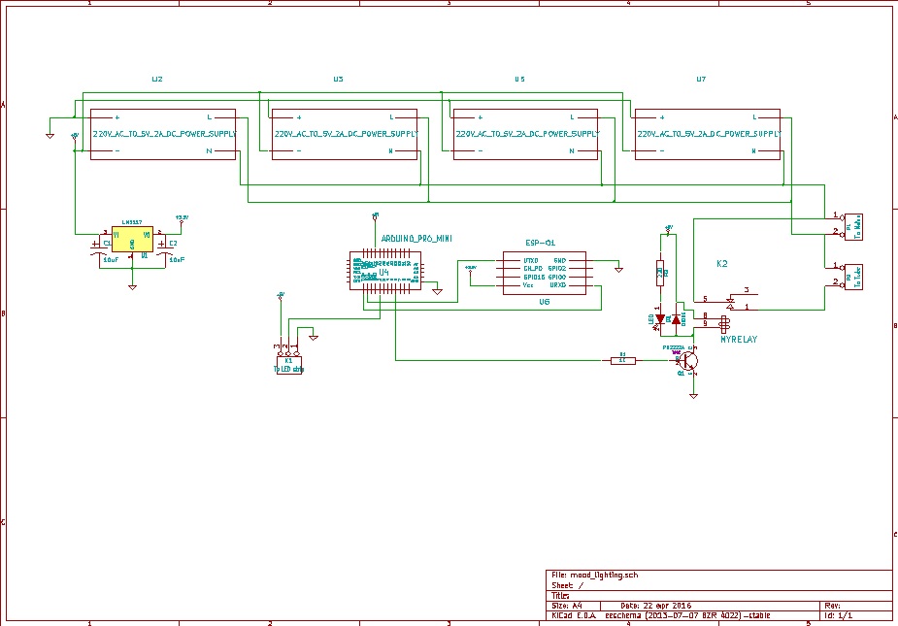Click the P2222A transistor symbol Q1
Viewport: 898px width, 626px height.
[x=689, y=359]
